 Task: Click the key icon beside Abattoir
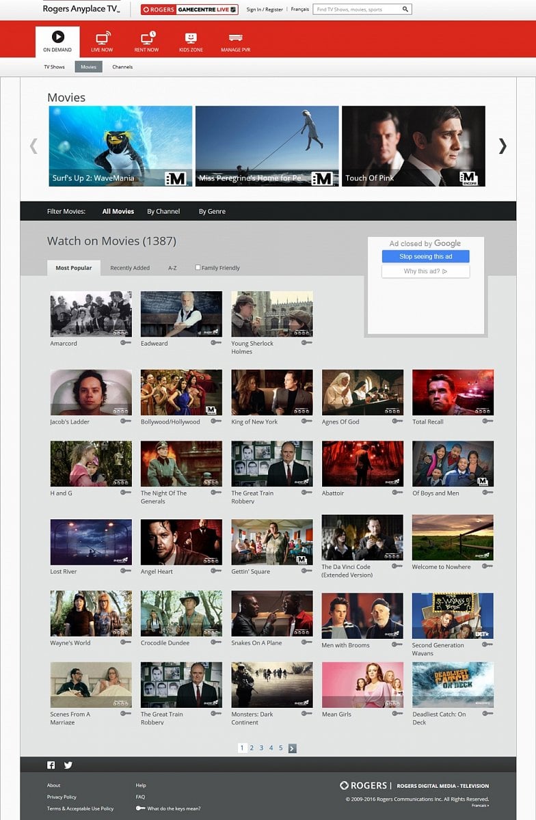tap(397, 492)
